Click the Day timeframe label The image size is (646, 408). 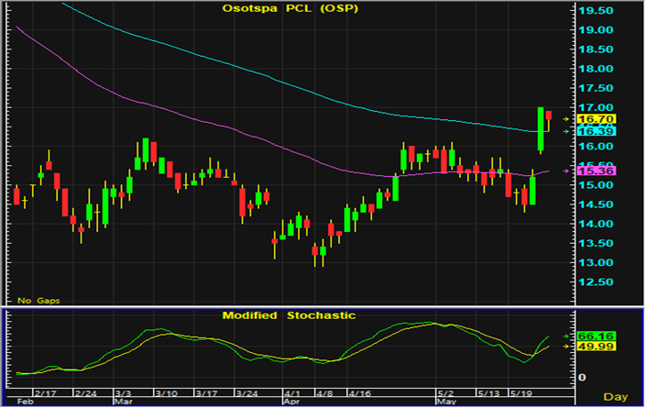pyautogui.click(x=616, y=397)
